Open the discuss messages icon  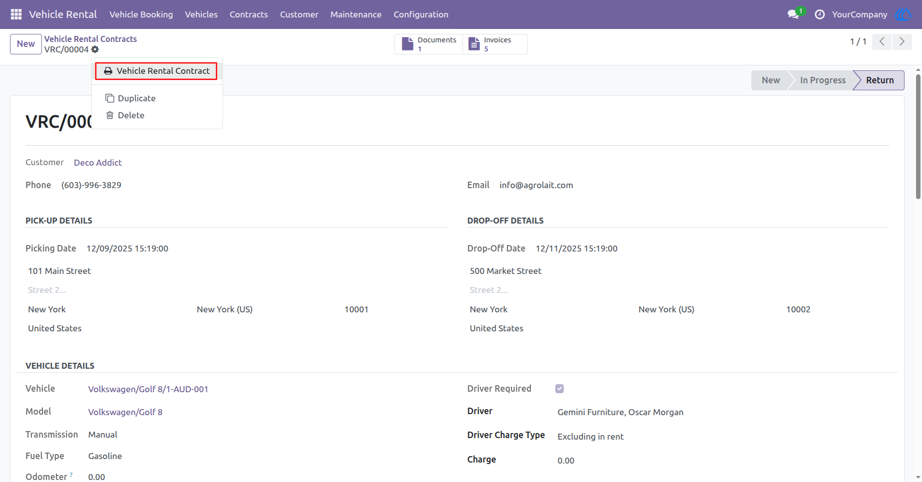point(793,14)
